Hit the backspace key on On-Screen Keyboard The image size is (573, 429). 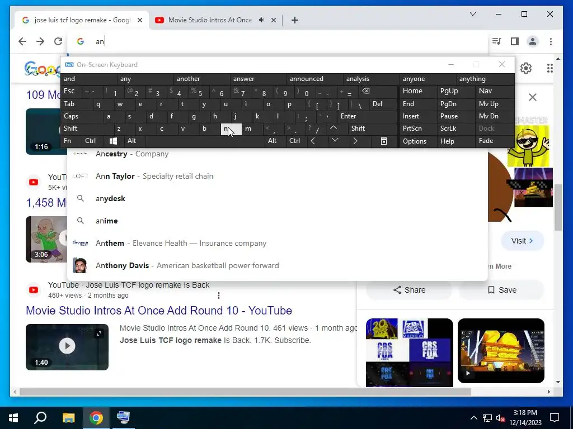[366, 91]
